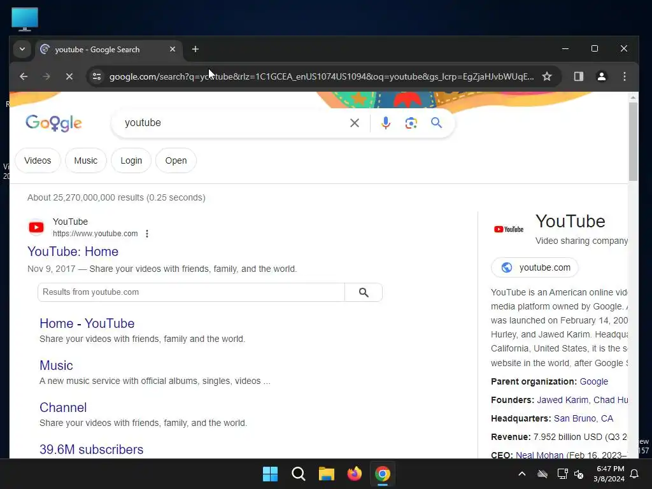Open the YouTube: Home result link
The height and width of the screenshot is (489, 652).
(73, 252)
